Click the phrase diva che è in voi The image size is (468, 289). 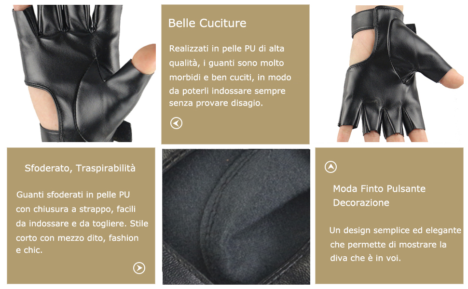tap(365, 258)
